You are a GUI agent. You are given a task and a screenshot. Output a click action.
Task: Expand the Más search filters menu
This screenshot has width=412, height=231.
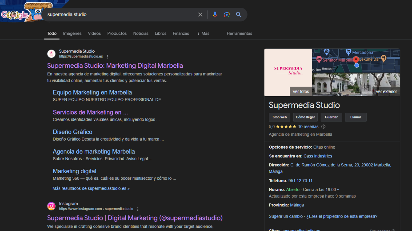coord(203,33)
